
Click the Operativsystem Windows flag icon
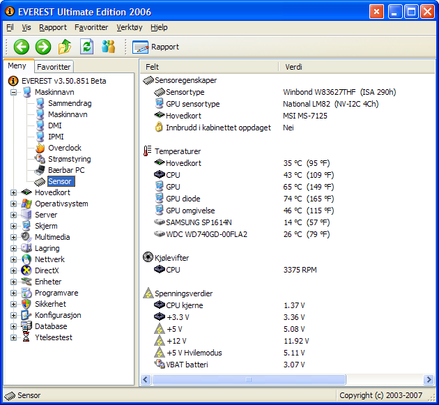pyautogui.click(x=26, y=204)
